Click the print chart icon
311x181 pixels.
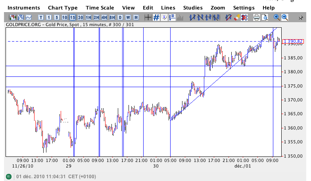pos(257,17)
